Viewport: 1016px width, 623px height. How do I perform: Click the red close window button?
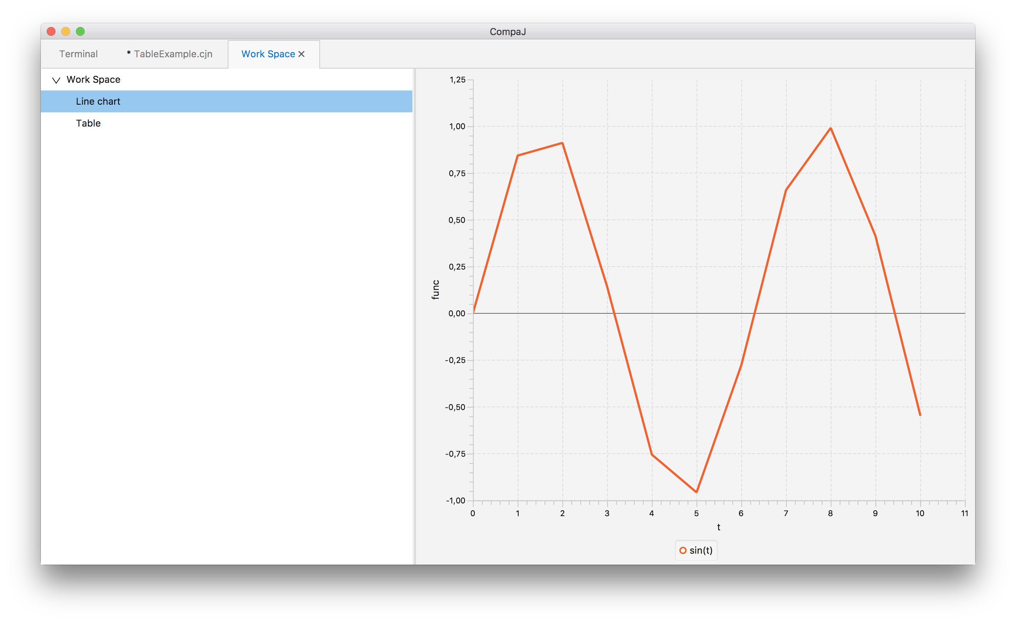(51, 31)
